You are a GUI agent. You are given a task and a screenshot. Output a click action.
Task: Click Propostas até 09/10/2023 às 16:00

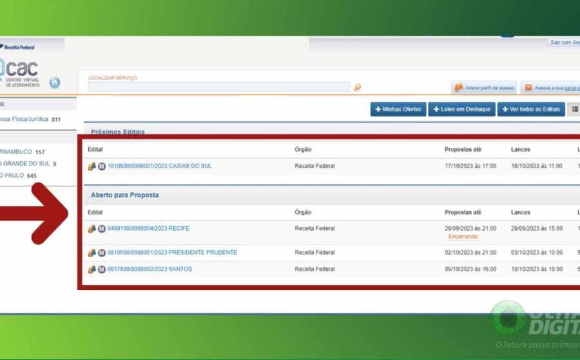470,269
